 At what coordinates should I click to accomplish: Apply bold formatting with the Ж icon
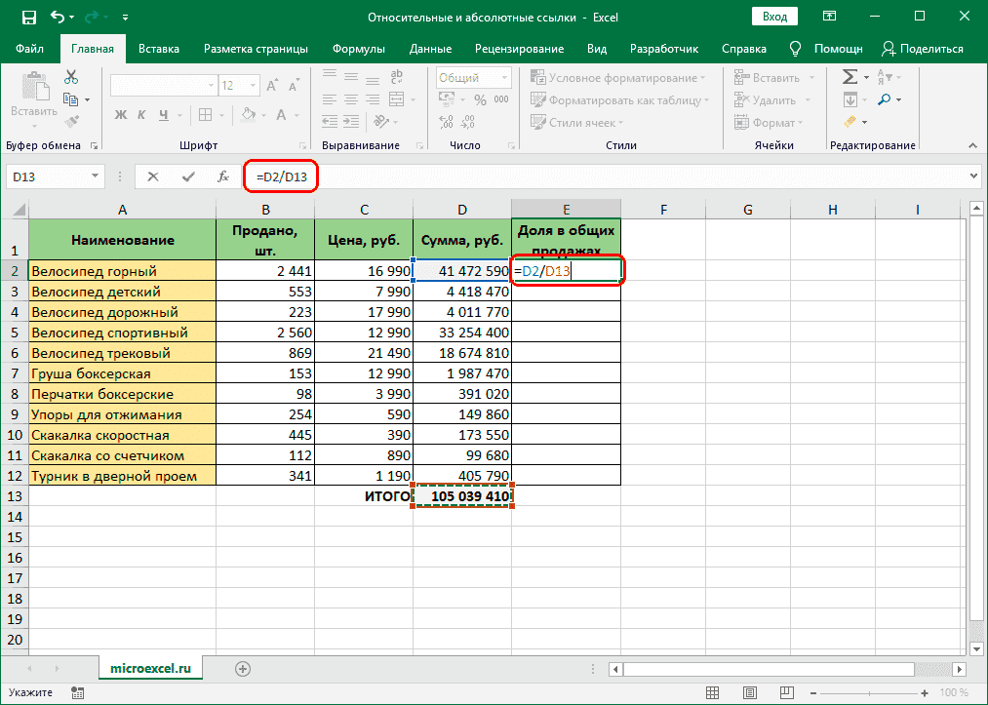[x=121, y=114]
